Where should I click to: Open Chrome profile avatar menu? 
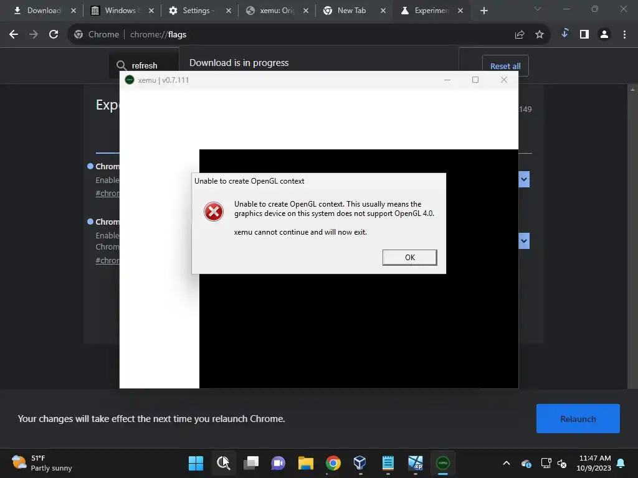[x=604, y=35]
